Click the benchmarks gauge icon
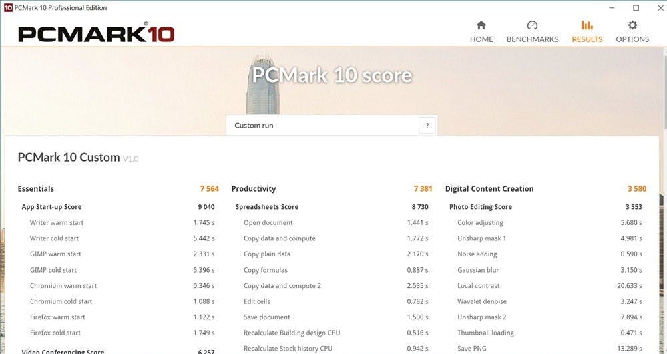Image resolution: width=667 pixels, height=354 pixels. (532, 25)
